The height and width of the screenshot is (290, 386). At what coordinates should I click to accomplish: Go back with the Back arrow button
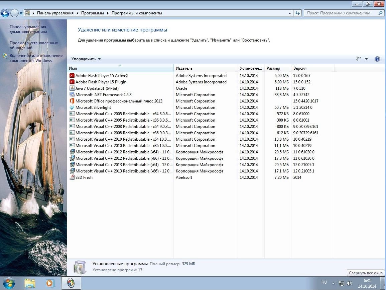point(5,13)
